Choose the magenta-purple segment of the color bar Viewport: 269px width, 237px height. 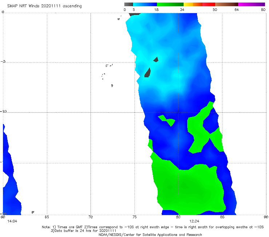coord(252,4)
